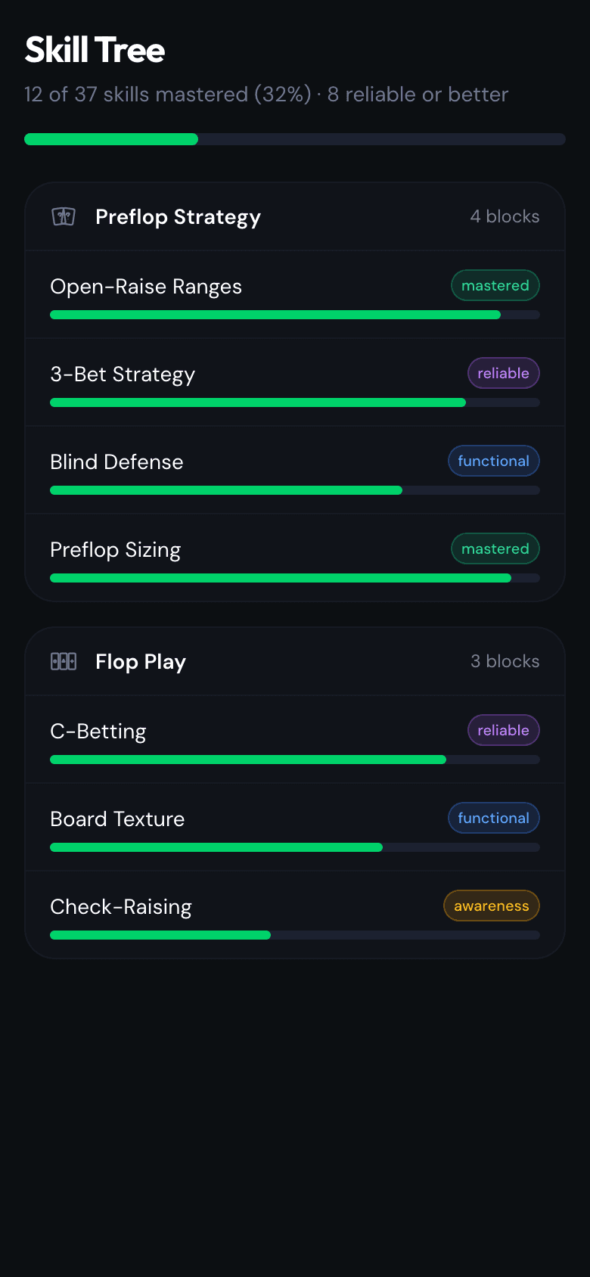Click the Flop Play three-cards icon
This screenshot has height=1277, width=590.
(x=64, y=662)
